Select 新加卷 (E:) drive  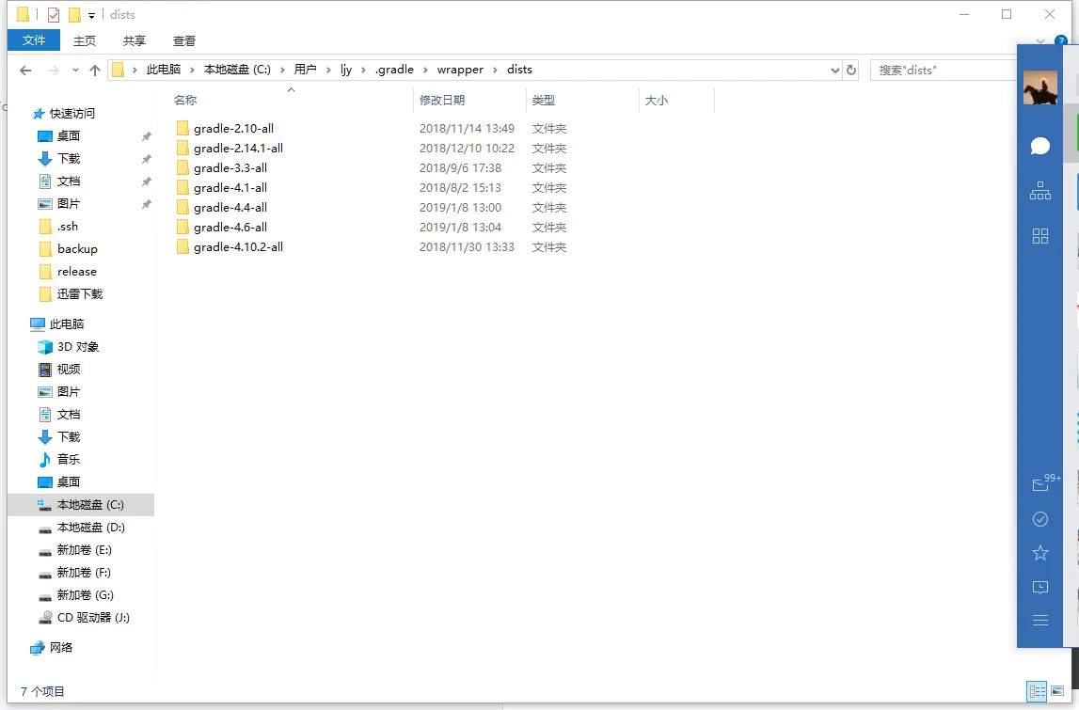(x=84, y=550)
